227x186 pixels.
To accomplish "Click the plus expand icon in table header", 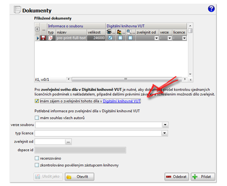I will click(x=37, y=29).
